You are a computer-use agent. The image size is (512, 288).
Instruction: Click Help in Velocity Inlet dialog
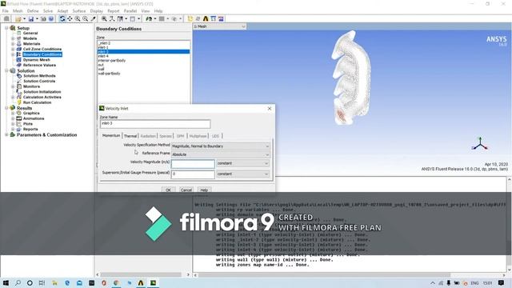point(204,190)
